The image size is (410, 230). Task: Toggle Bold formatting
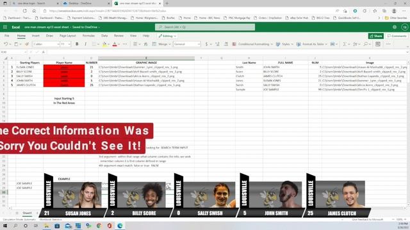(77, 44)
